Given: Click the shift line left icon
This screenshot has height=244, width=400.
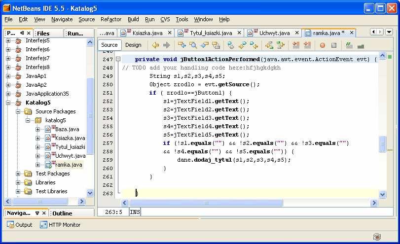Looking at the screenshot, I should (296, 45).
